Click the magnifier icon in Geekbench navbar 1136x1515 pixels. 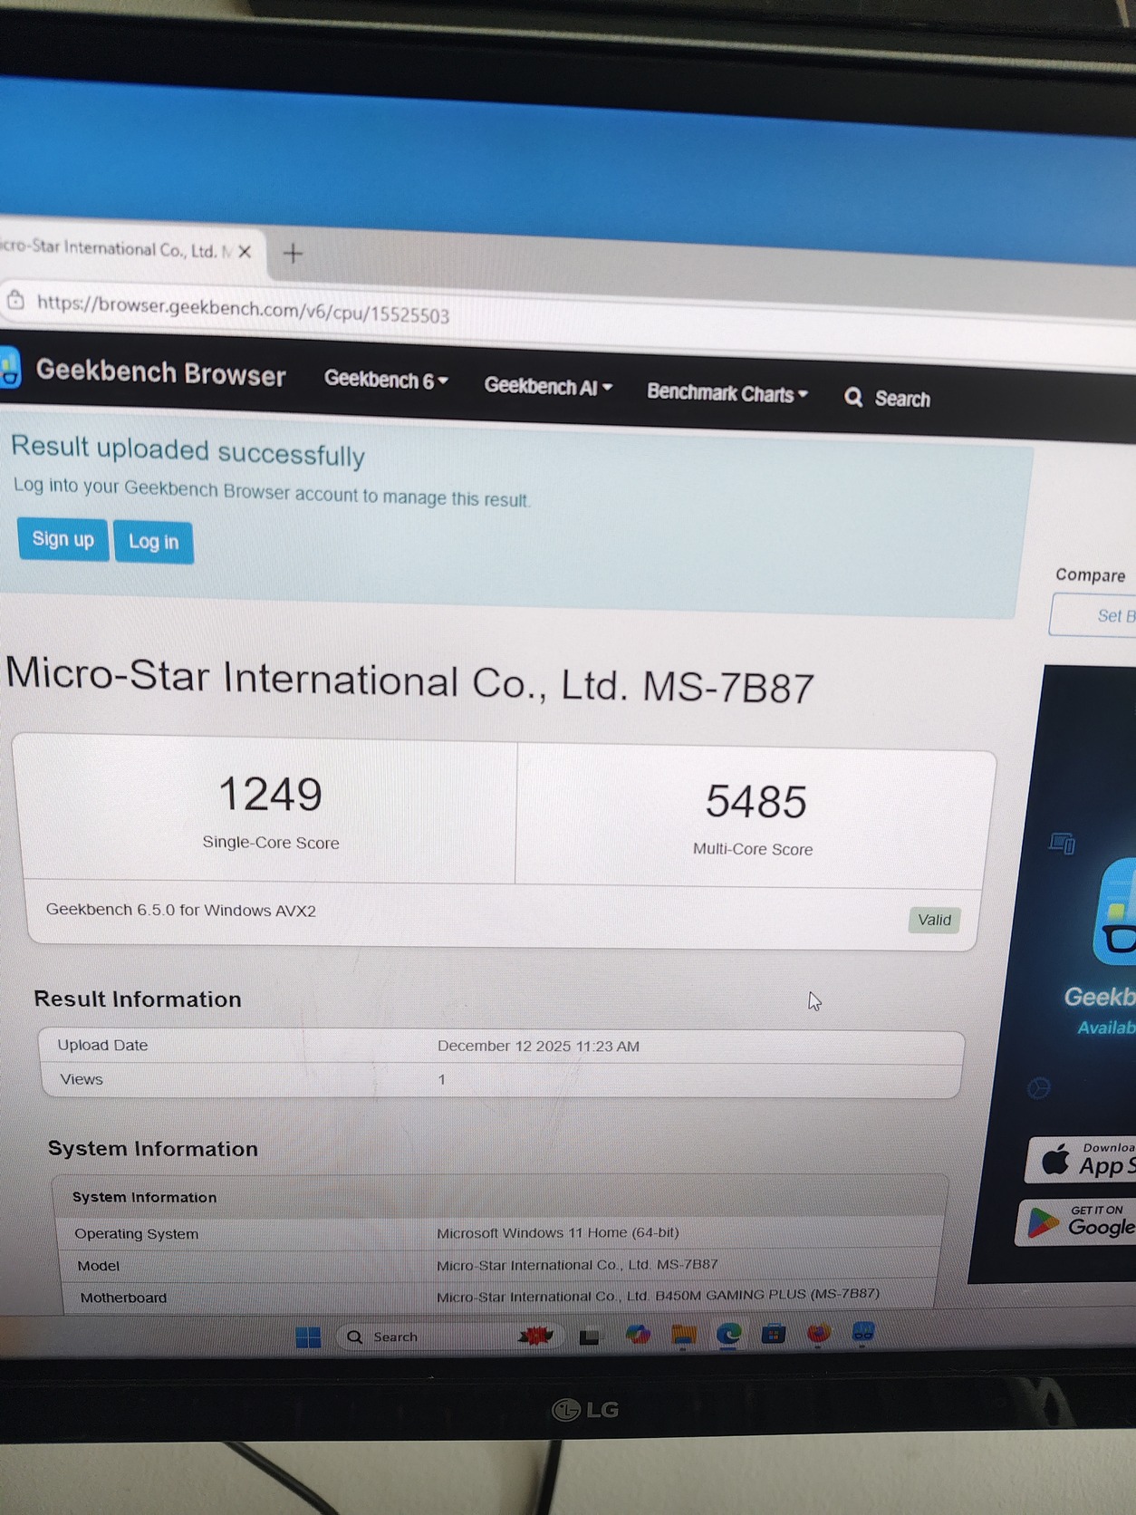coord(853,397)
